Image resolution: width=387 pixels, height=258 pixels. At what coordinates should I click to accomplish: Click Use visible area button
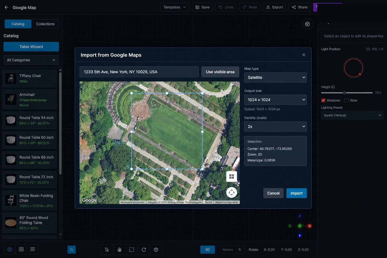tap(220, 72)
